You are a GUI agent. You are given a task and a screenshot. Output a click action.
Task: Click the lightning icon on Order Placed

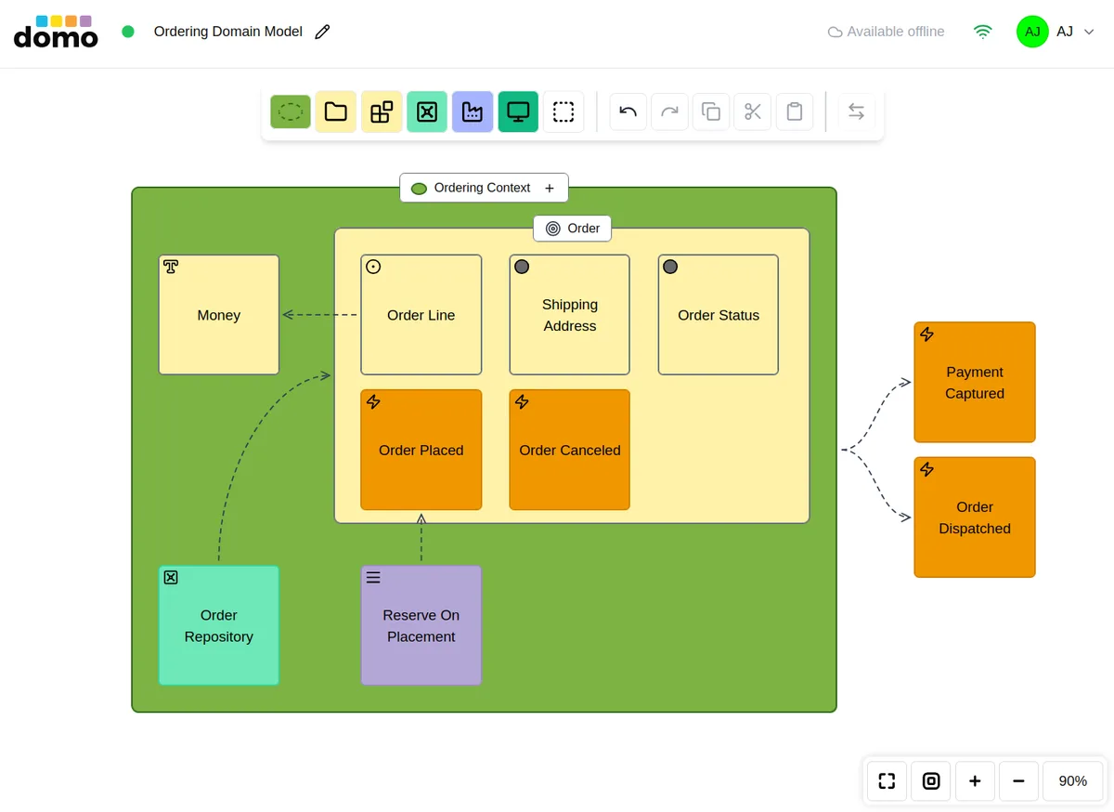[x=373, y=401]
